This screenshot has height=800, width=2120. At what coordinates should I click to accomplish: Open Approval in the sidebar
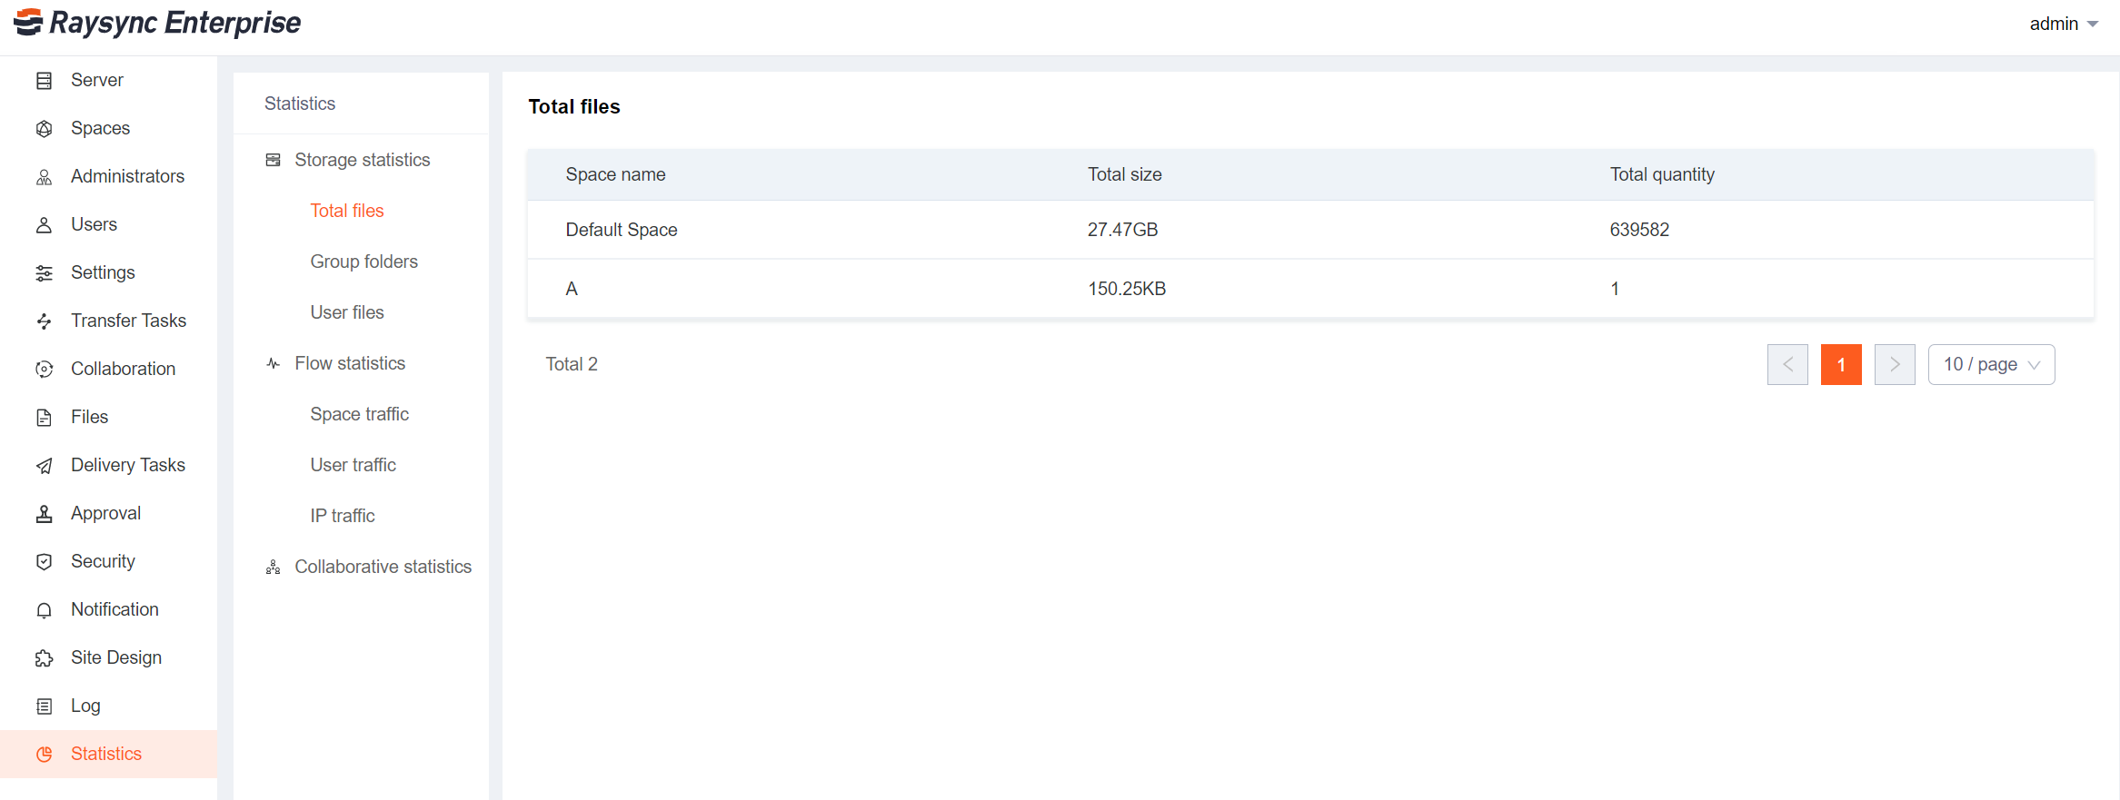tap(108, 513)
